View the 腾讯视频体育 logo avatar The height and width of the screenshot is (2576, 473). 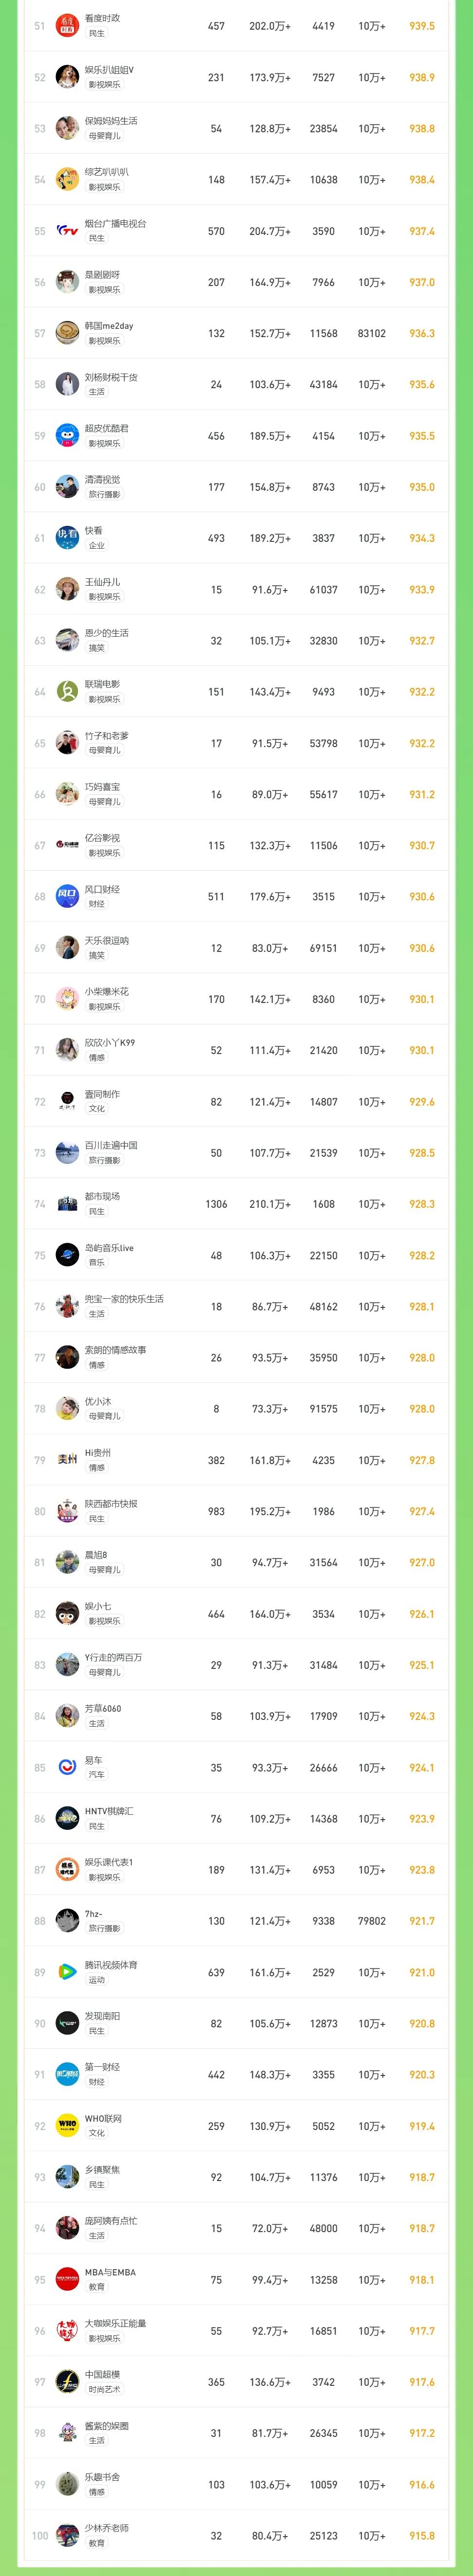[x=67, y=1972]
